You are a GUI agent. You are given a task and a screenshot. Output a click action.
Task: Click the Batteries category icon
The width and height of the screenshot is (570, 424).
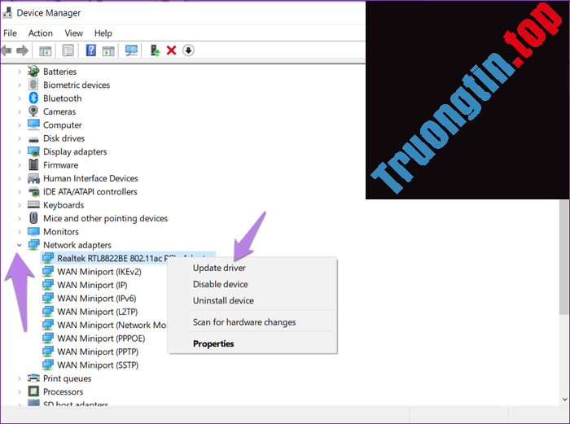tap(33, 72)
